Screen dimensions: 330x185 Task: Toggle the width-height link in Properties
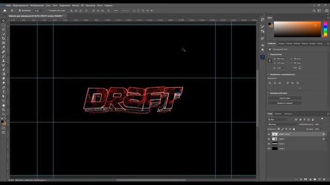tap(270, 61)
